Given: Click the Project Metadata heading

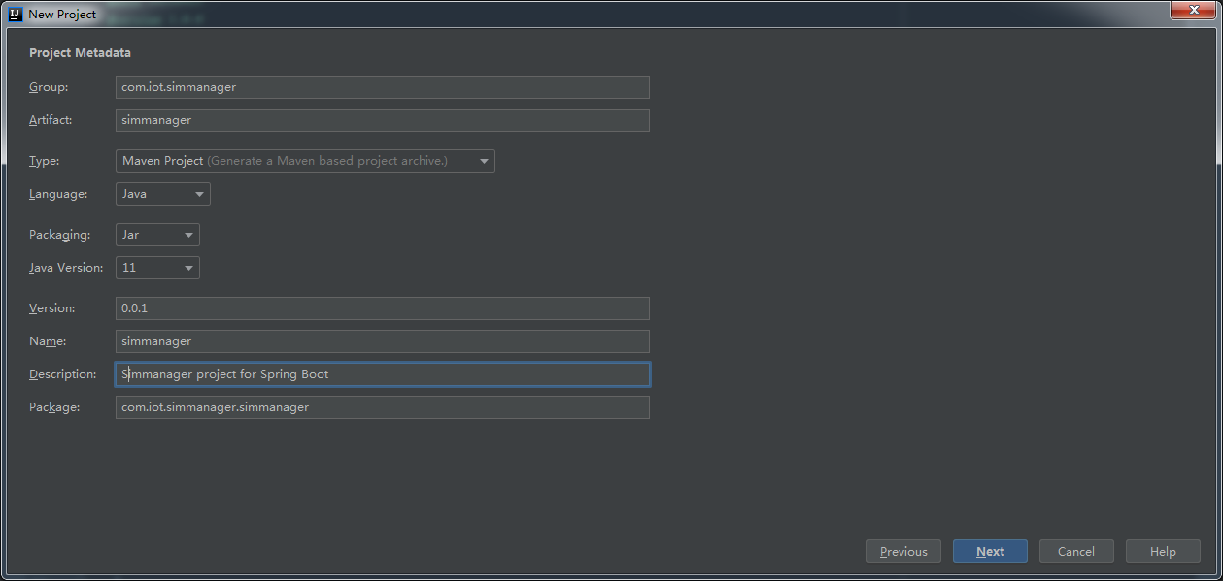Looking at the screenshot, I should (x=80, y=53).
